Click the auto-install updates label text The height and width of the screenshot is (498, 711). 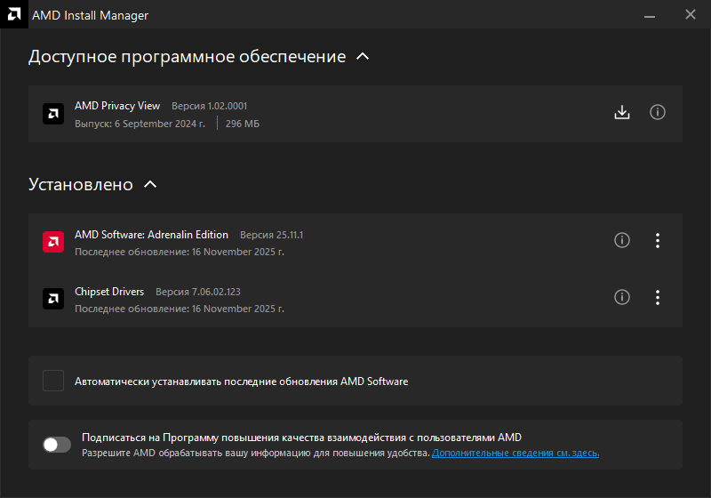pos(241,382)
